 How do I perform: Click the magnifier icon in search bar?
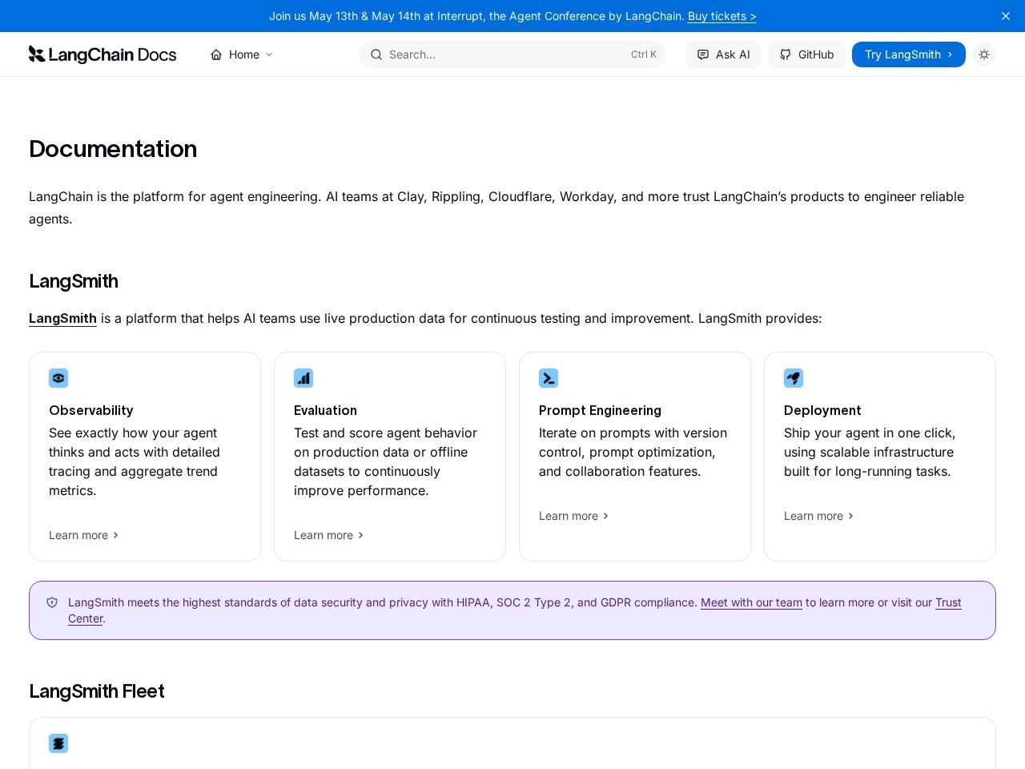(376, 54)
